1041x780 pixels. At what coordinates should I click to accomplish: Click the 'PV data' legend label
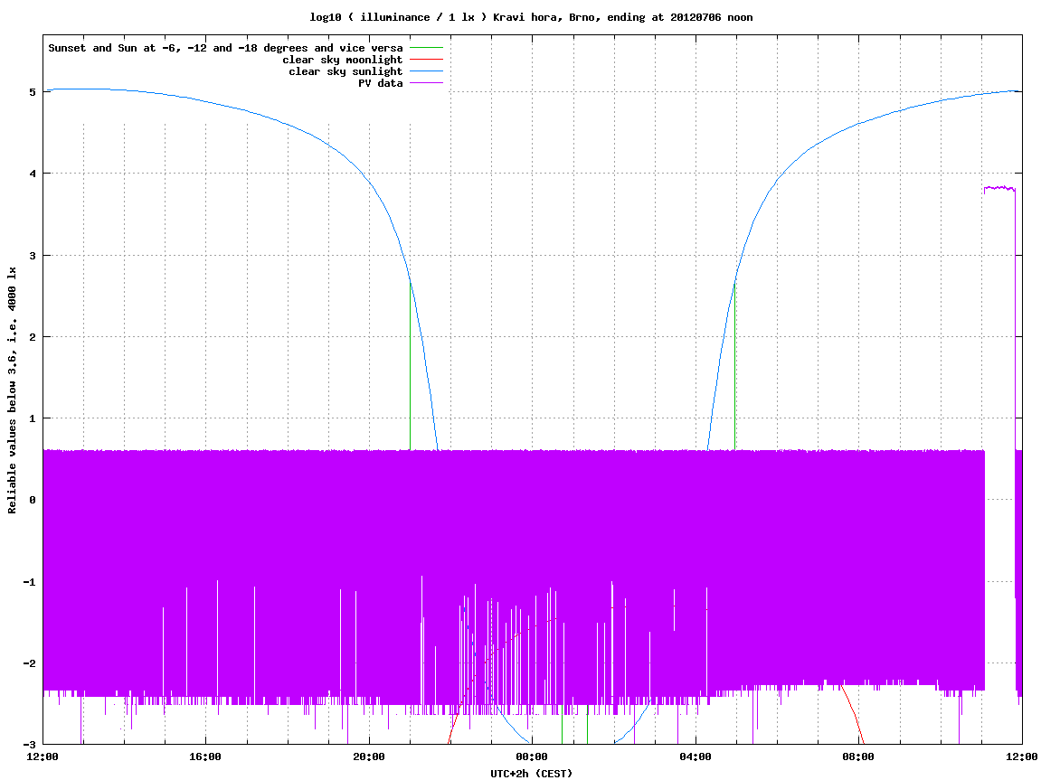[x=381, y=83]
